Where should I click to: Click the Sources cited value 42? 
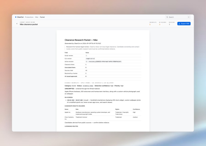pyautogui.click(x=86, y=70)
